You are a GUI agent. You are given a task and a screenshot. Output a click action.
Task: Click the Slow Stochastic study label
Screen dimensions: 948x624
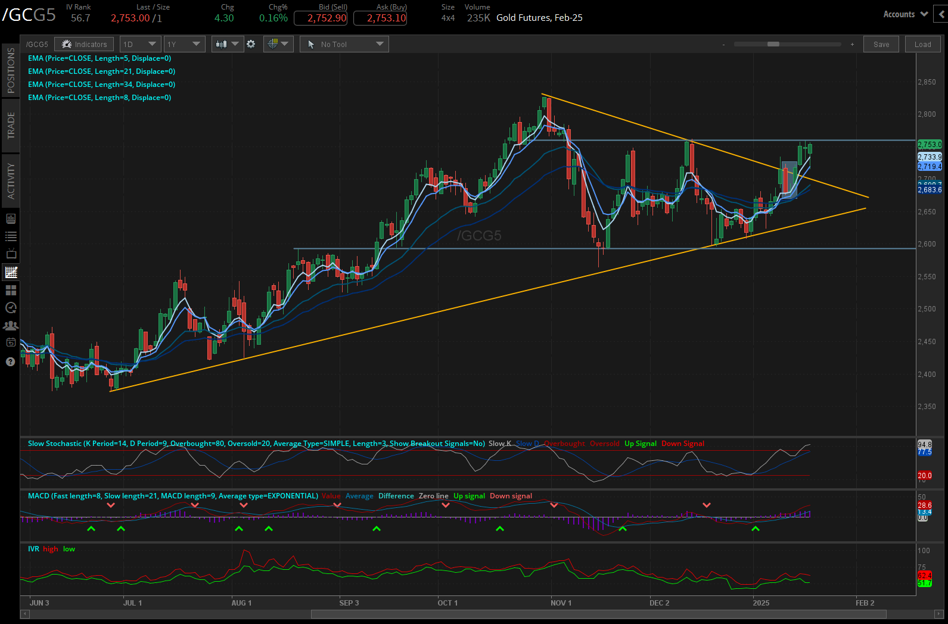pos(256,444)
